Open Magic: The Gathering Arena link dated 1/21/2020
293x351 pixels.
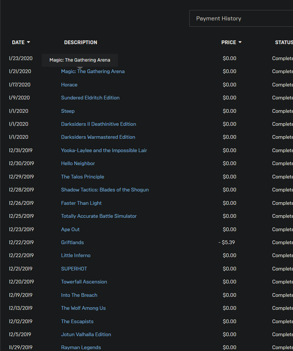point(93,71)
